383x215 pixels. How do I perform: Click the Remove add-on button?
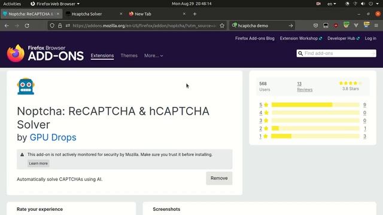(x=219, y=178)
